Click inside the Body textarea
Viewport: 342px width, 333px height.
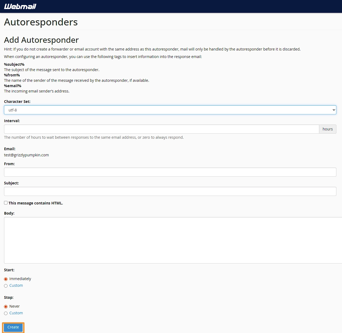pyautogui.click(x=170, y=240)
